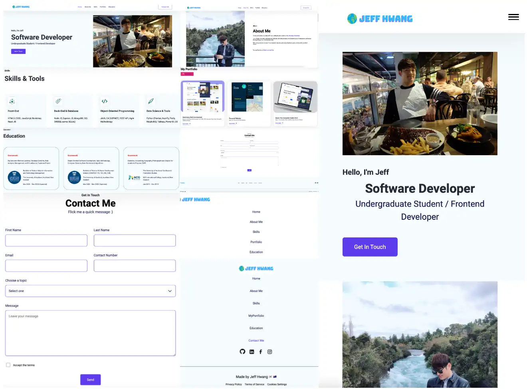Focus the Last Name input field
This screenshot has height=389, width=527.
[x=135, y=241]
